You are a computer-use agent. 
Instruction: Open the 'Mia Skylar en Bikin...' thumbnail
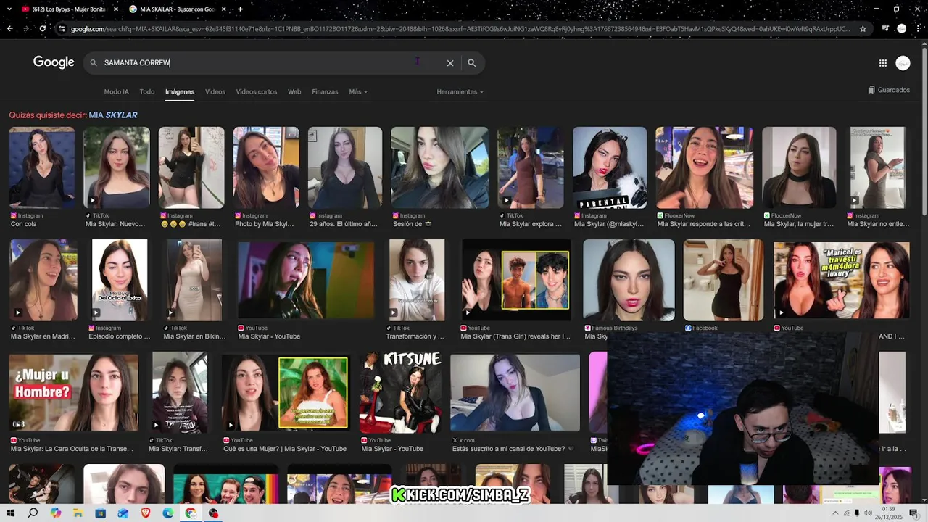(x=194, y=281)
